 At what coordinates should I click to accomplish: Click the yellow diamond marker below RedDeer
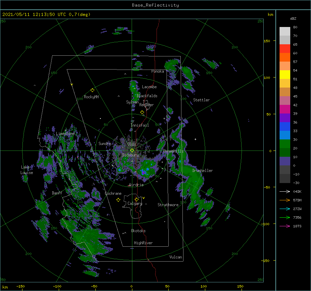tap(142, 112)
